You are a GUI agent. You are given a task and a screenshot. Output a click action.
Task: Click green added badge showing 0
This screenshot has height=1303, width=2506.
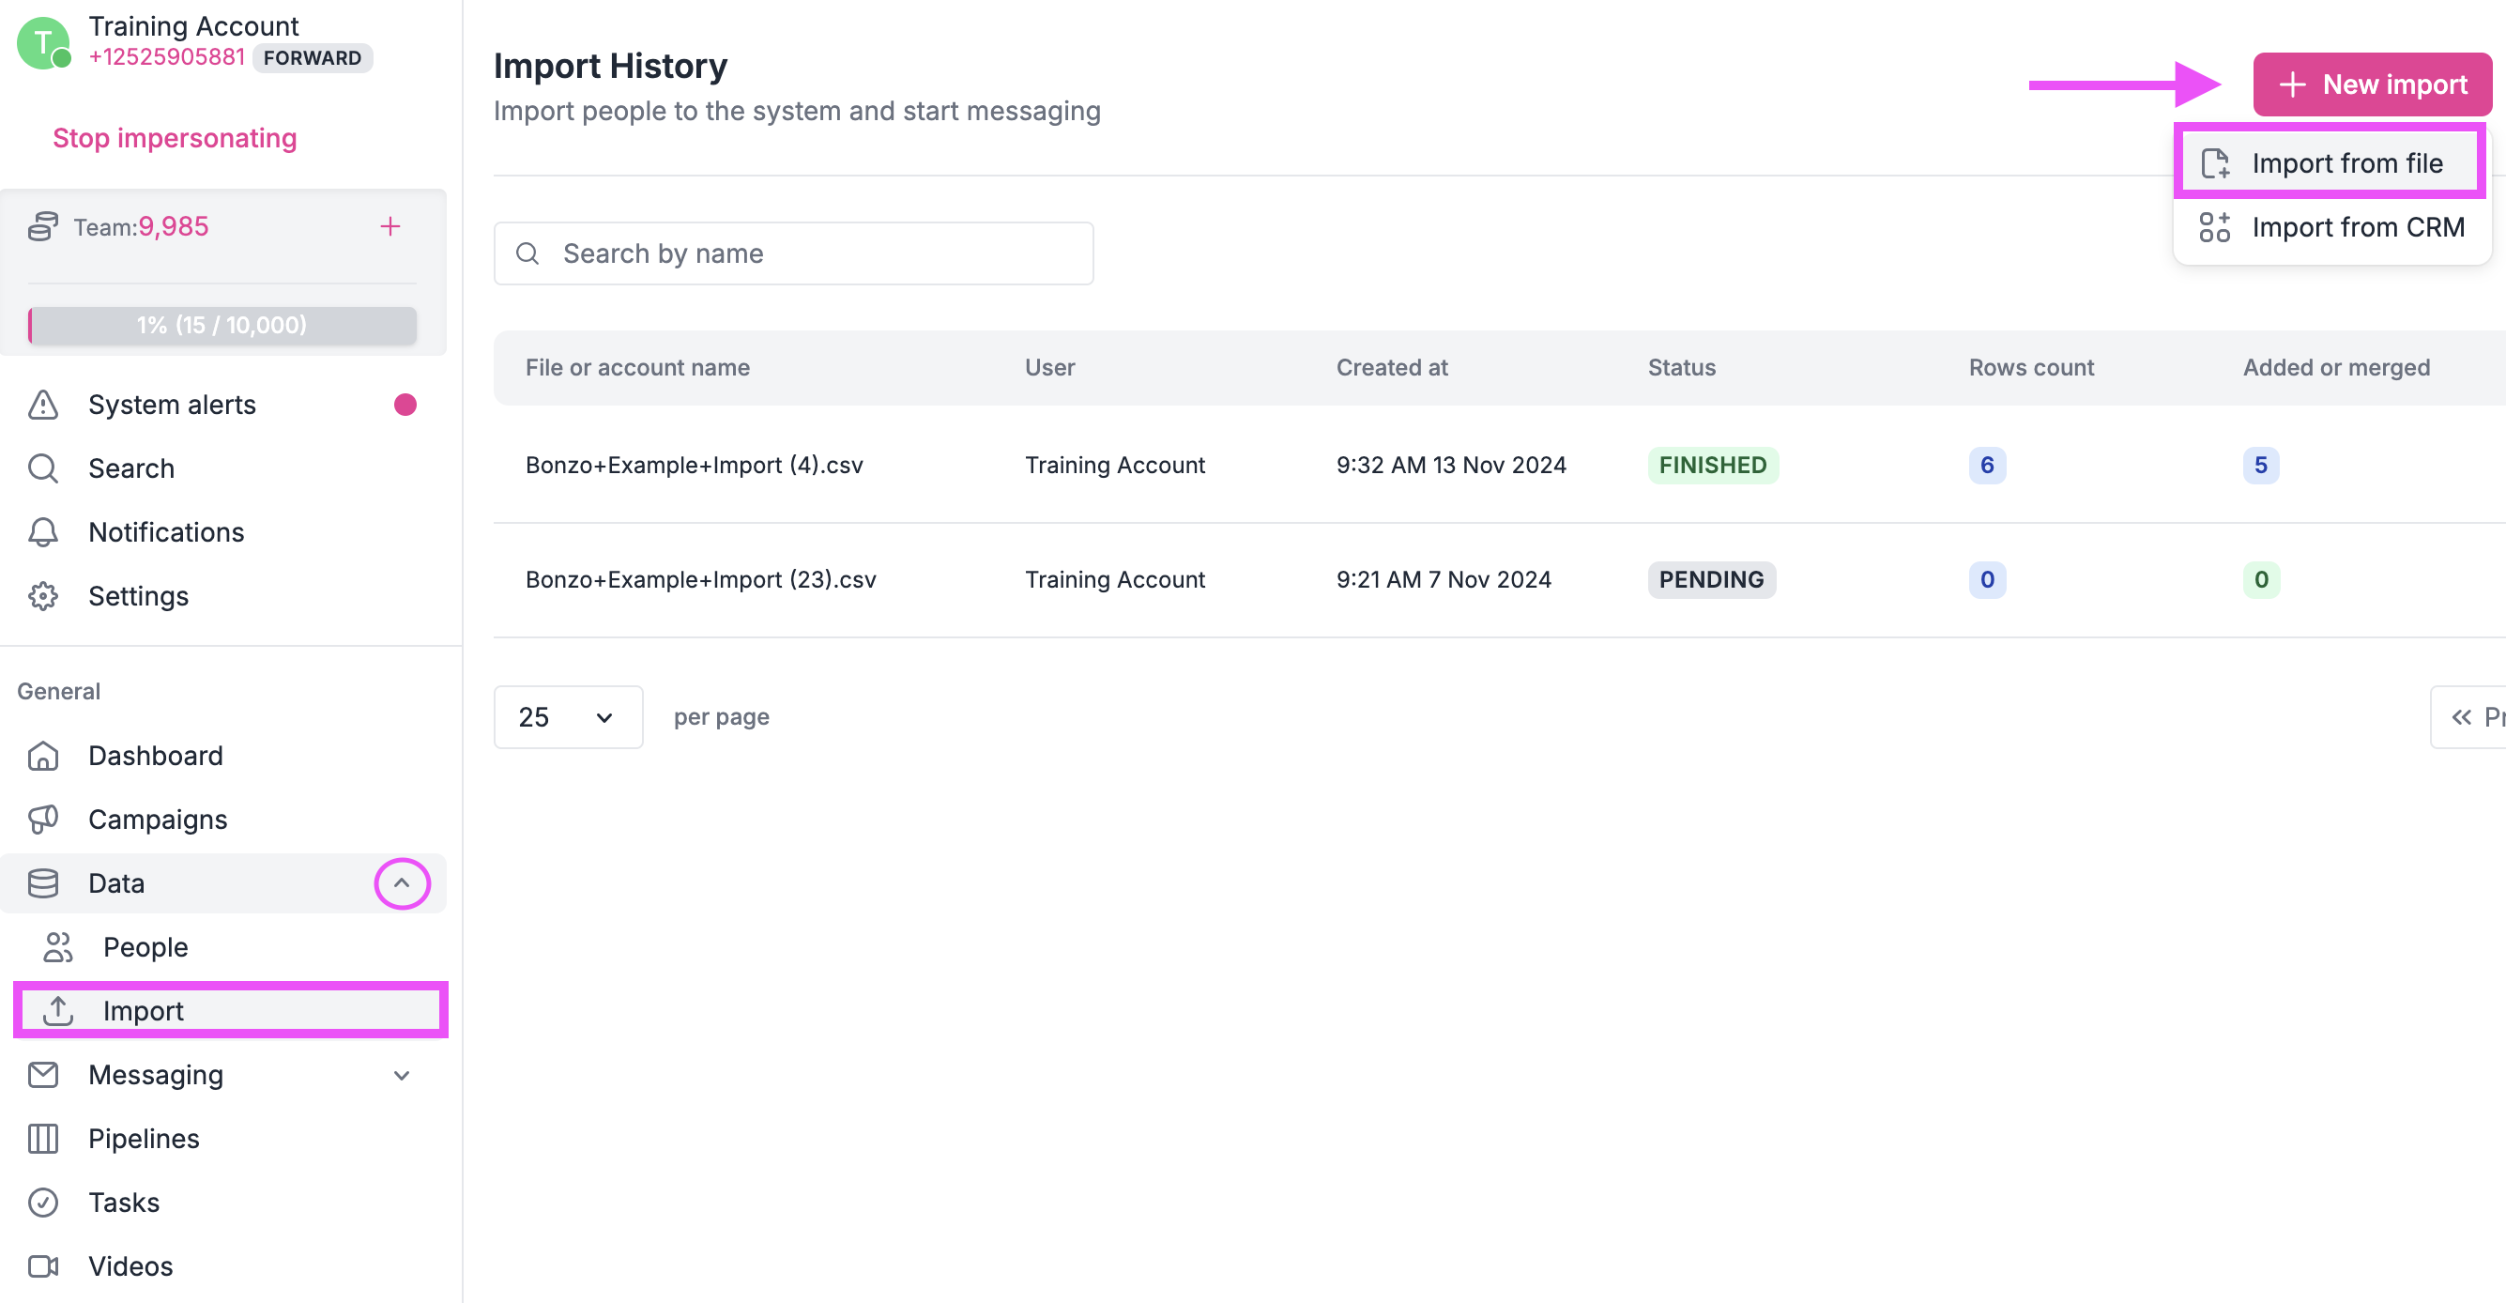click(2261, 580)
